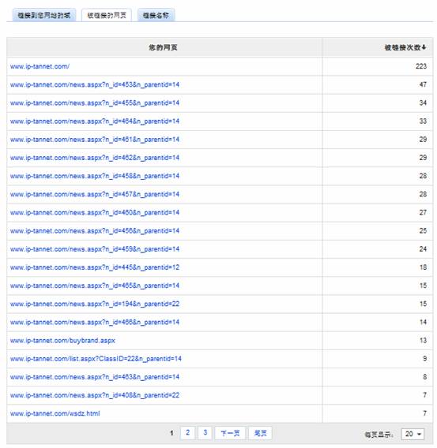This screenshot has height=448, width=437.
Task: Open news link with n_id=459
Action: click(x=95, y=249)
